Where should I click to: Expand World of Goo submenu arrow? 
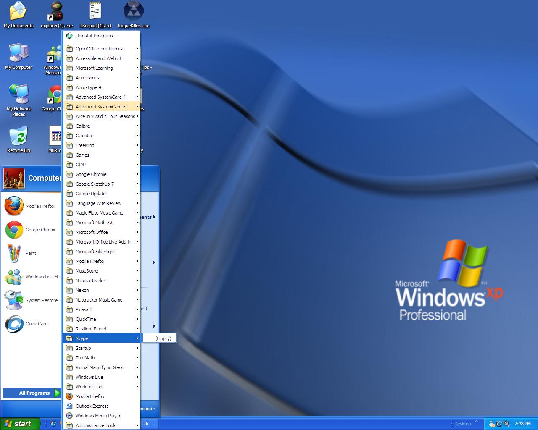point(137,387)
